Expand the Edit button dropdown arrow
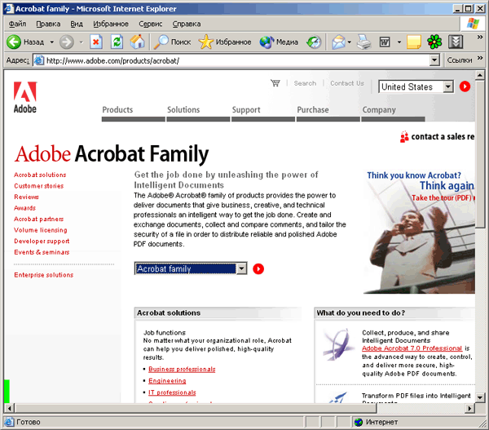 tap(399, 42)
